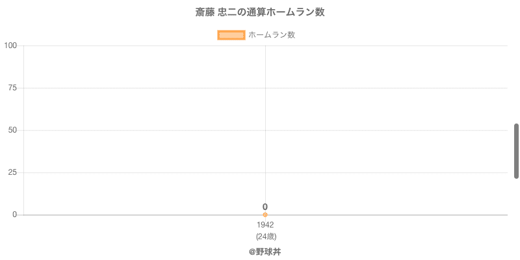The image size is (520, 260).
Task: Click the 75 y-axis tick label
Action: (x=13, y=88)
